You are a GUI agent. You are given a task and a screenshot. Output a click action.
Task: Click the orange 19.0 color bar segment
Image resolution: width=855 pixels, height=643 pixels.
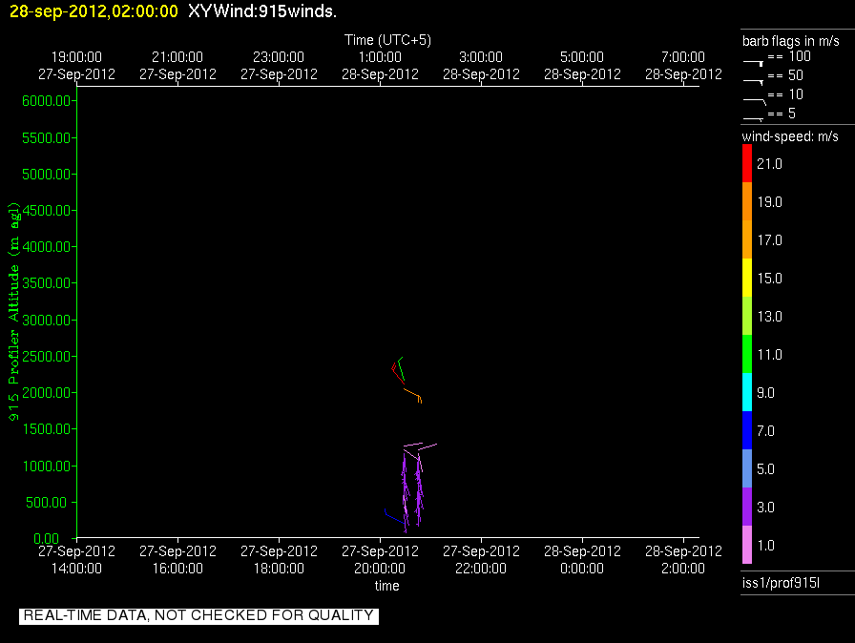[x=747, y=201]
